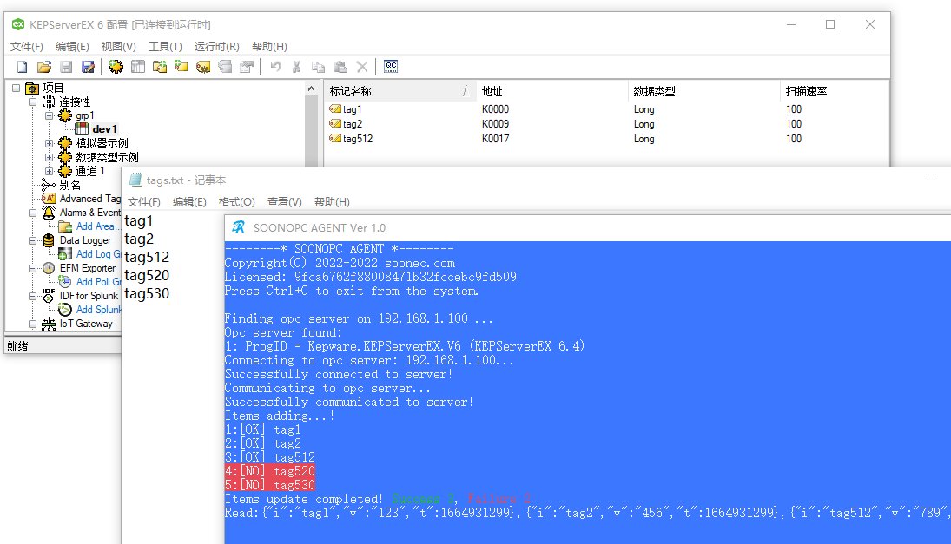Click the Delete X toolbar icon
Screen dimensions: 951x544
(x=362, y=67)
